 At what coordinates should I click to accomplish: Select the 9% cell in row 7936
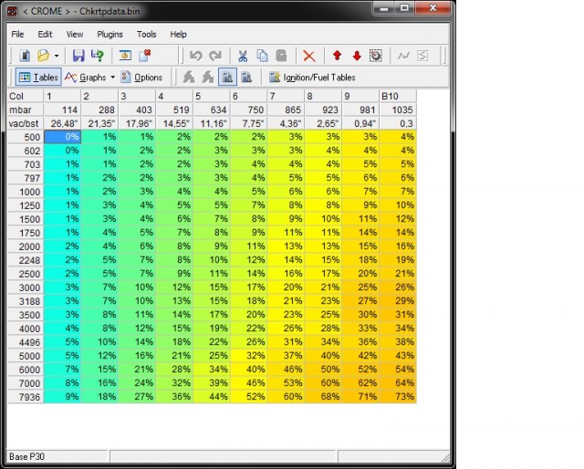pos(62,397)
